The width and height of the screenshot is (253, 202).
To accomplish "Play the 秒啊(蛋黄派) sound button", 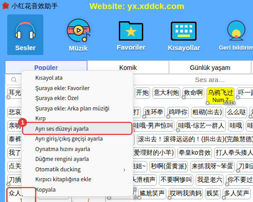I will (169, 166).
